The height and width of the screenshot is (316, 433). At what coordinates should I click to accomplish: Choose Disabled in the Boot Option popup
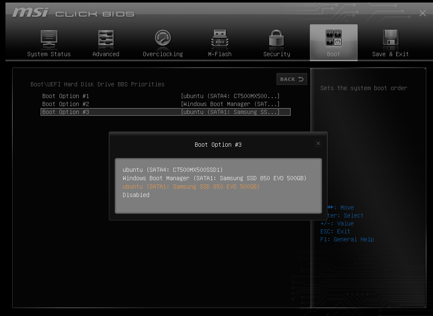(x=136, y=195)
